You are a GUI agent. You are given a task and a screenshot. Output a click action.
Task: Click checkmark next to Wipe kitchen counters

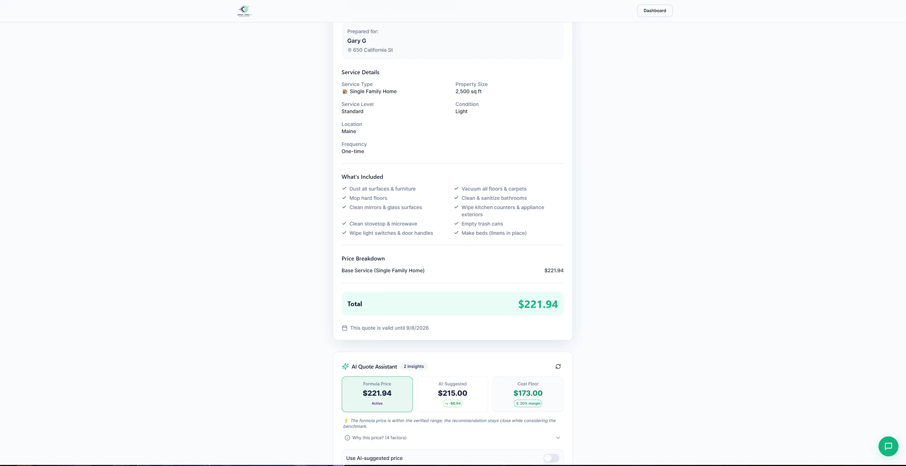pos(456,207)
